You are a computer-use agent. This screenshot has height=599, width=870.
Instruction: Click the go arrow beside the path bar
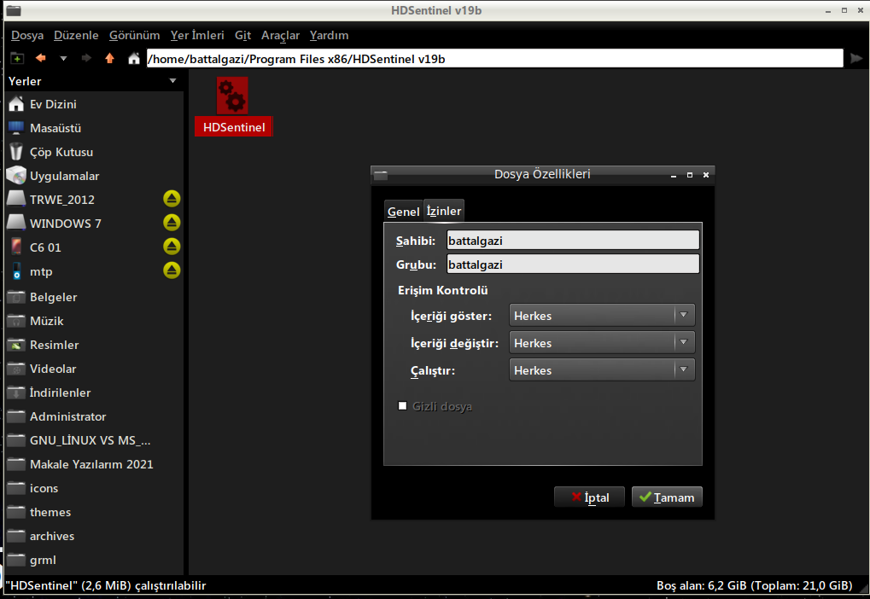[856, 58]
